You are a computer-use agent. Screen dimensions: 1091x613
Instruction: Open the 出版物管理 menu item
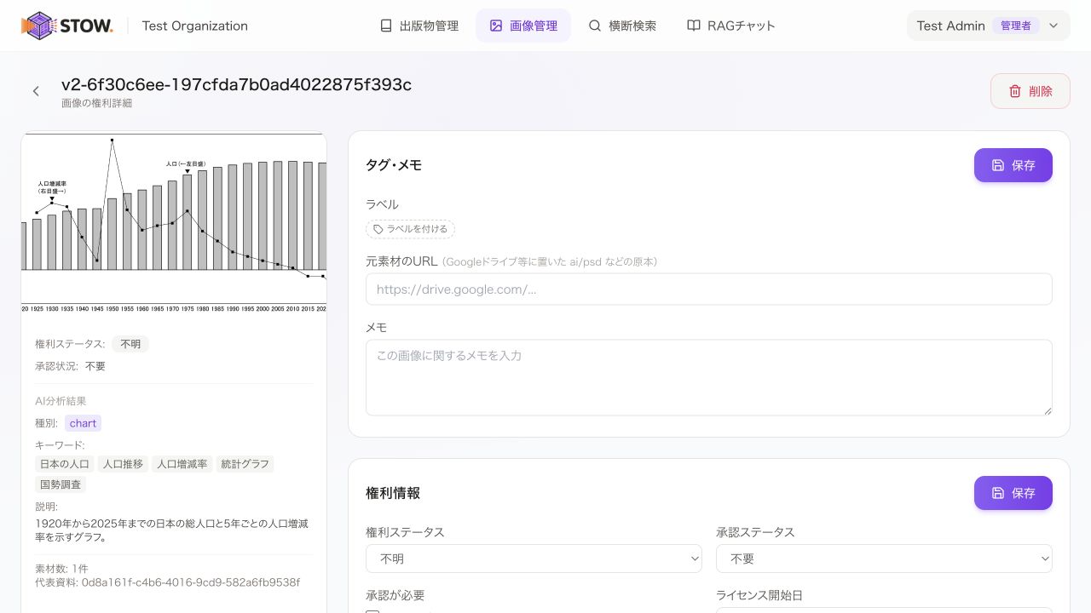point(419,26)
